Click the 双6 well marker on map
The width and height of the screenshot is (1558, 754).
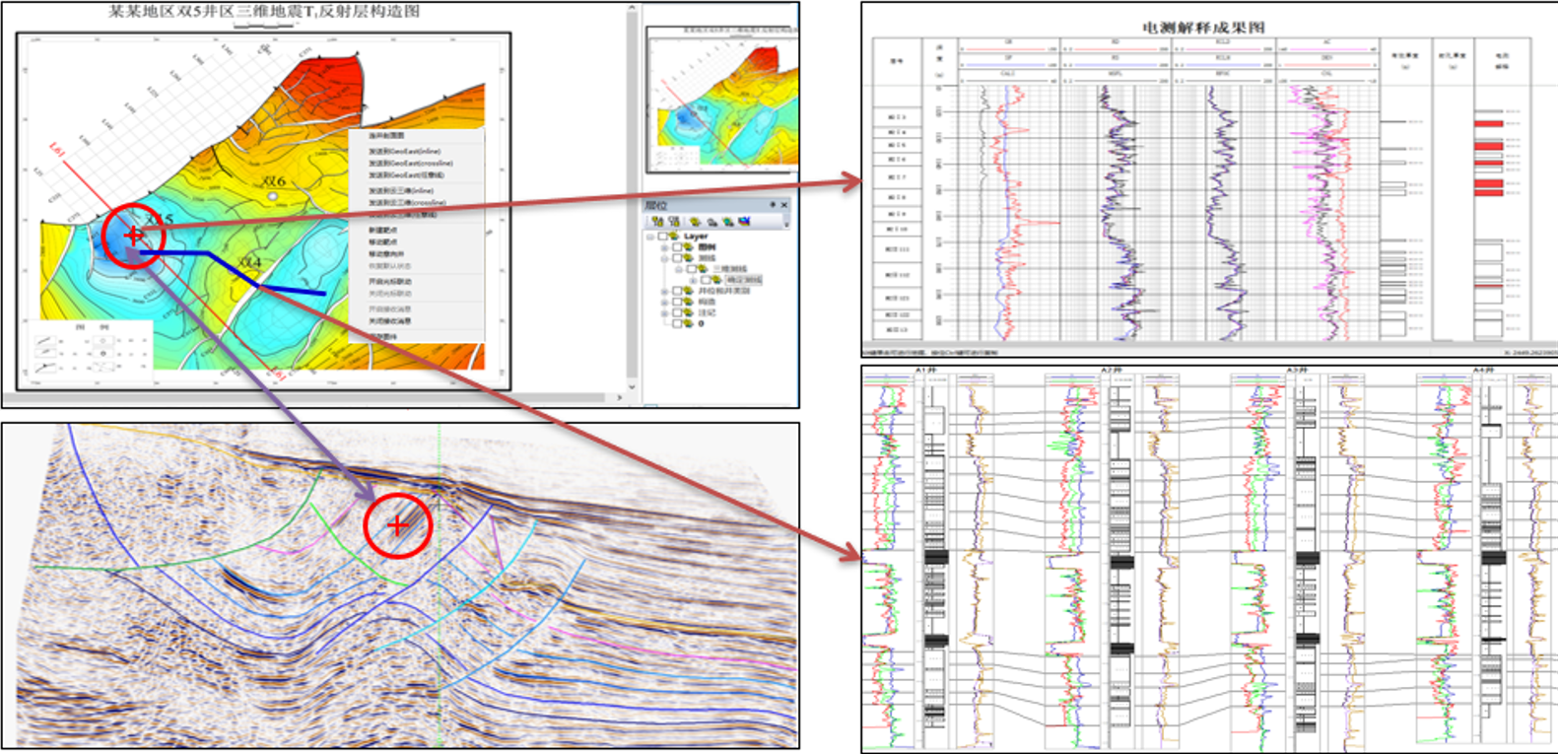coord(273,197)
